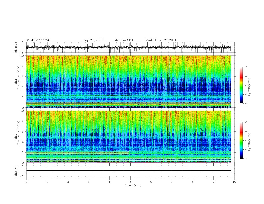Click the "start UT = 21:20:1" header
This screenshot has height=204, width=264.
(x=161, y=40)
